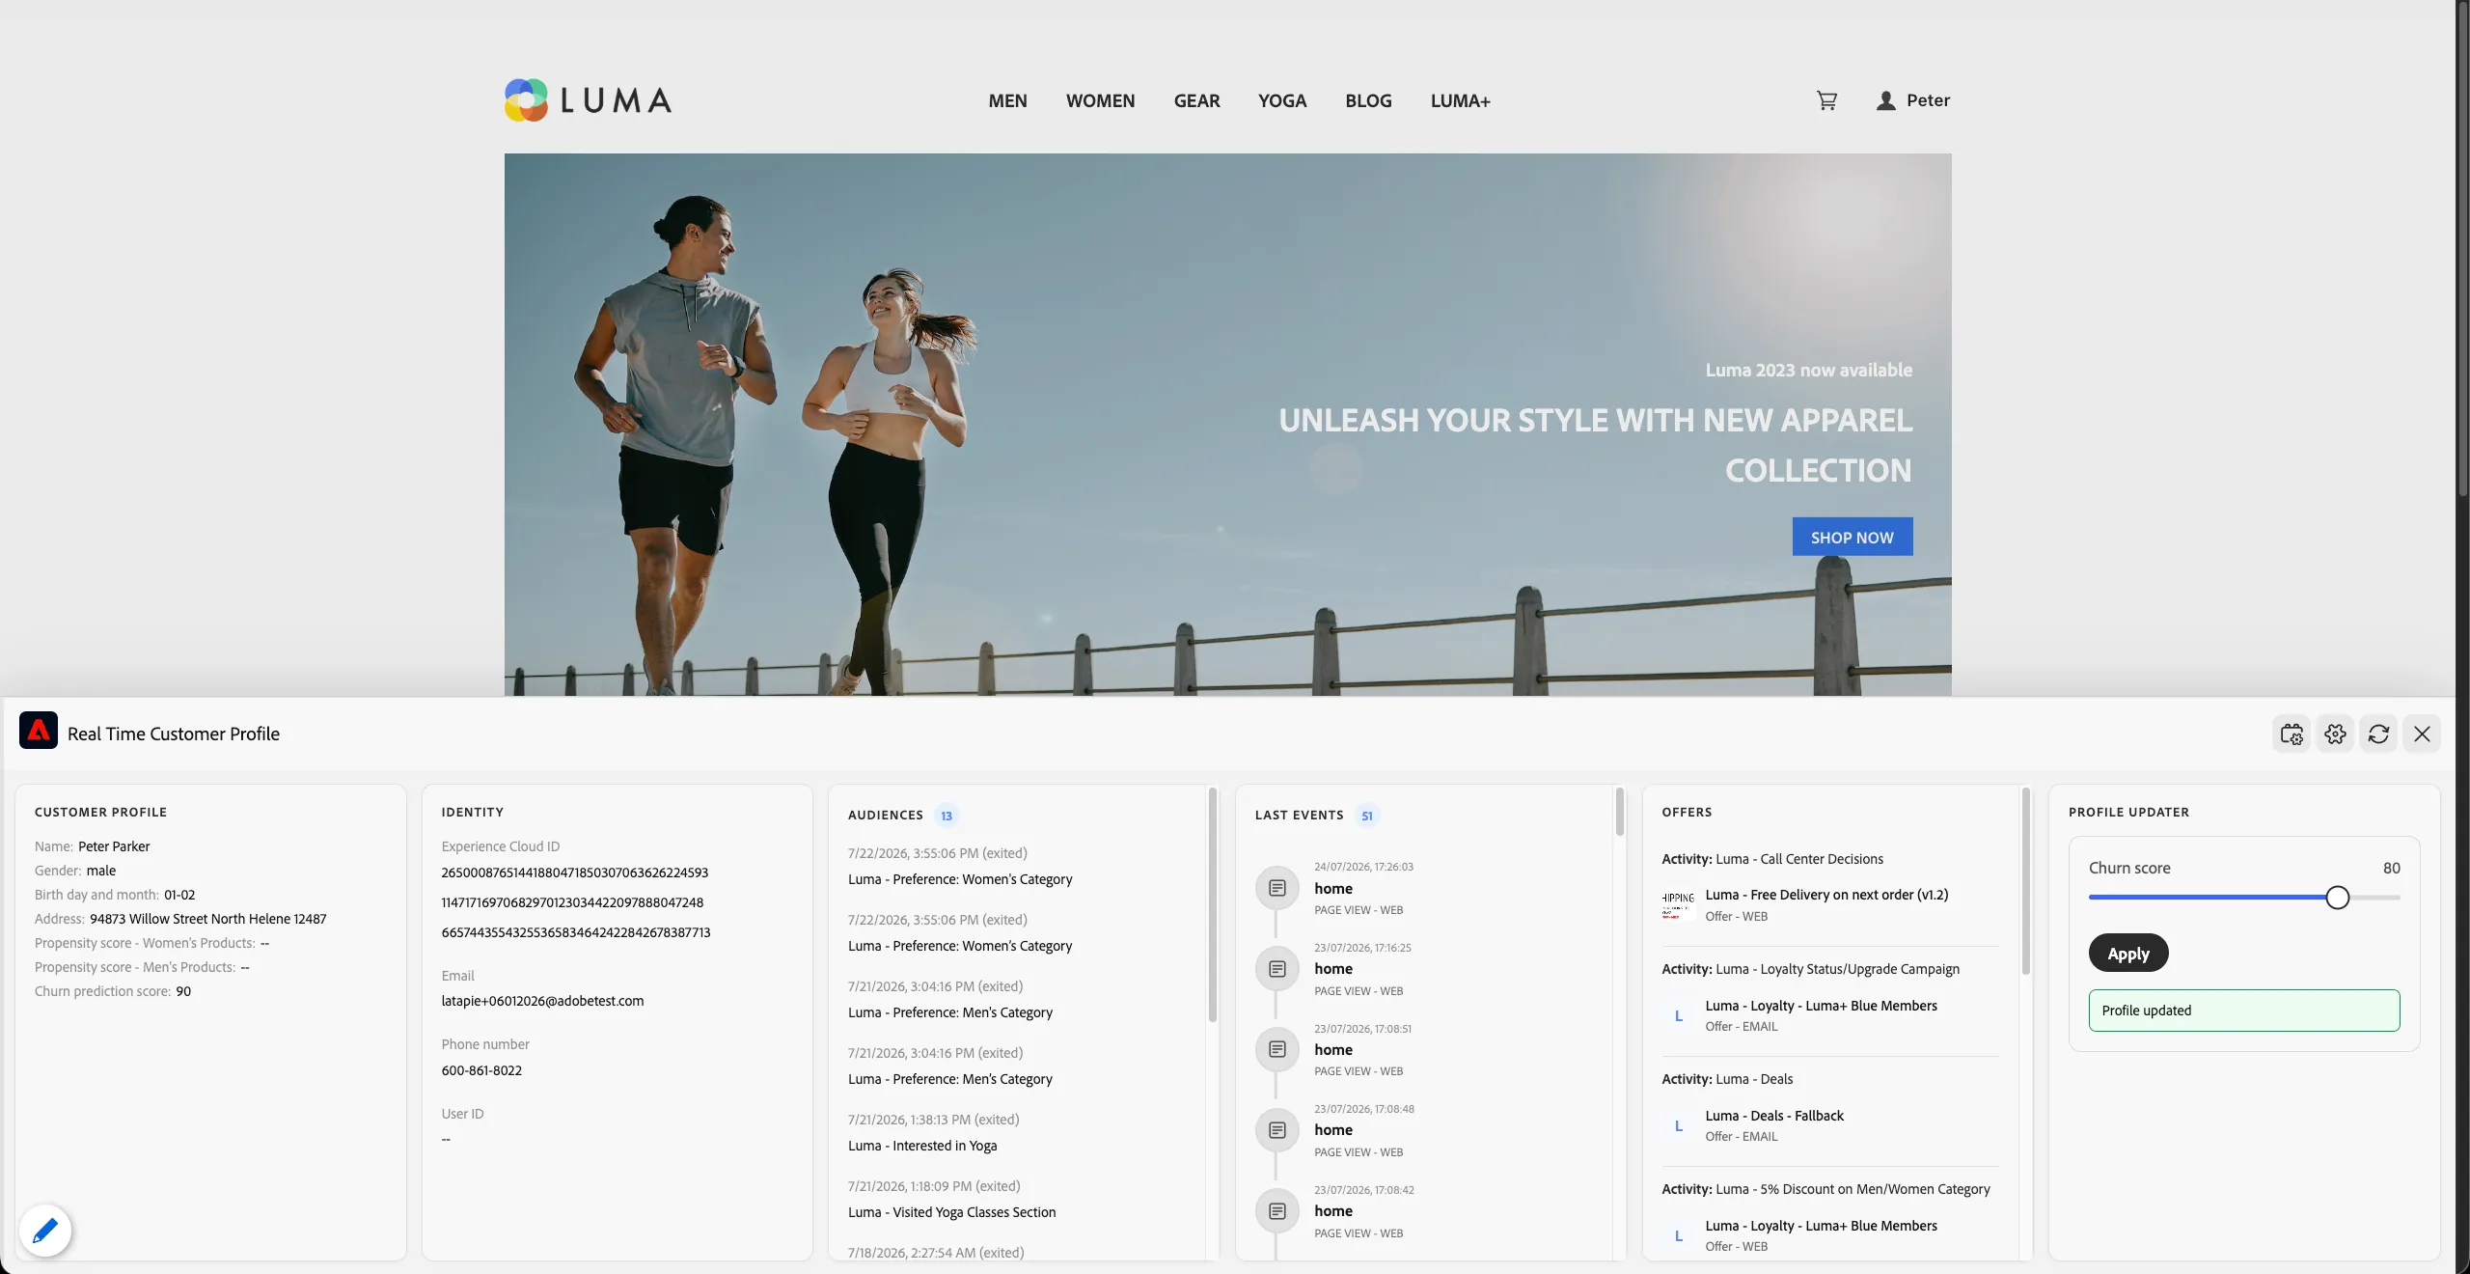The height and width of the screenshot is (1274, 2470).
Task: Click the event icon for 23/07/2026 17:08:48
Action: tap(1276, 1130)
